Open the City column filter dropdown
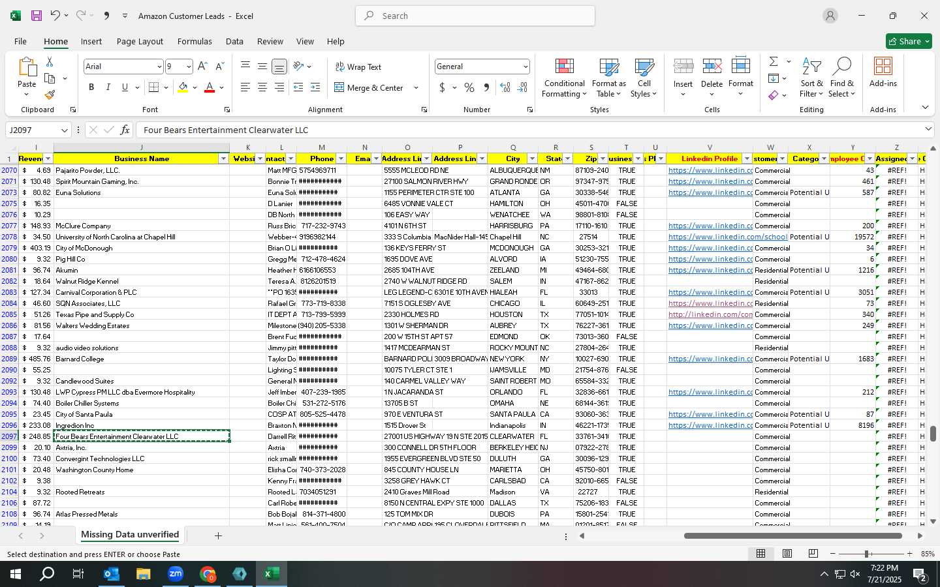 [x=532, y=159]
